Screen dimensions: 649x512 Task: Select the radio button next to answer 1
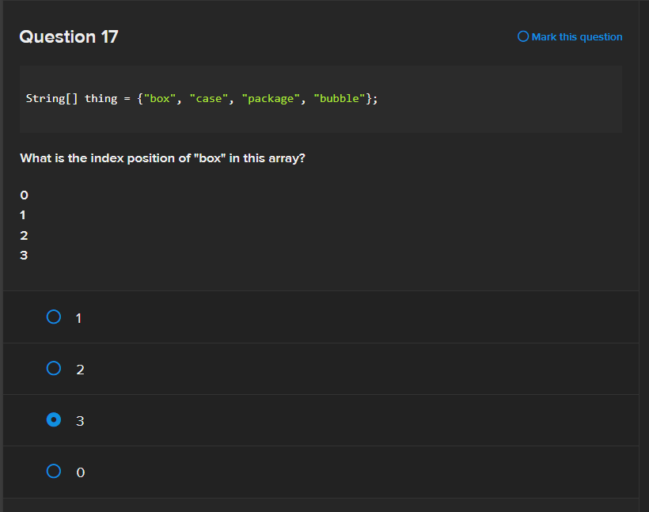tap(54, 317)
